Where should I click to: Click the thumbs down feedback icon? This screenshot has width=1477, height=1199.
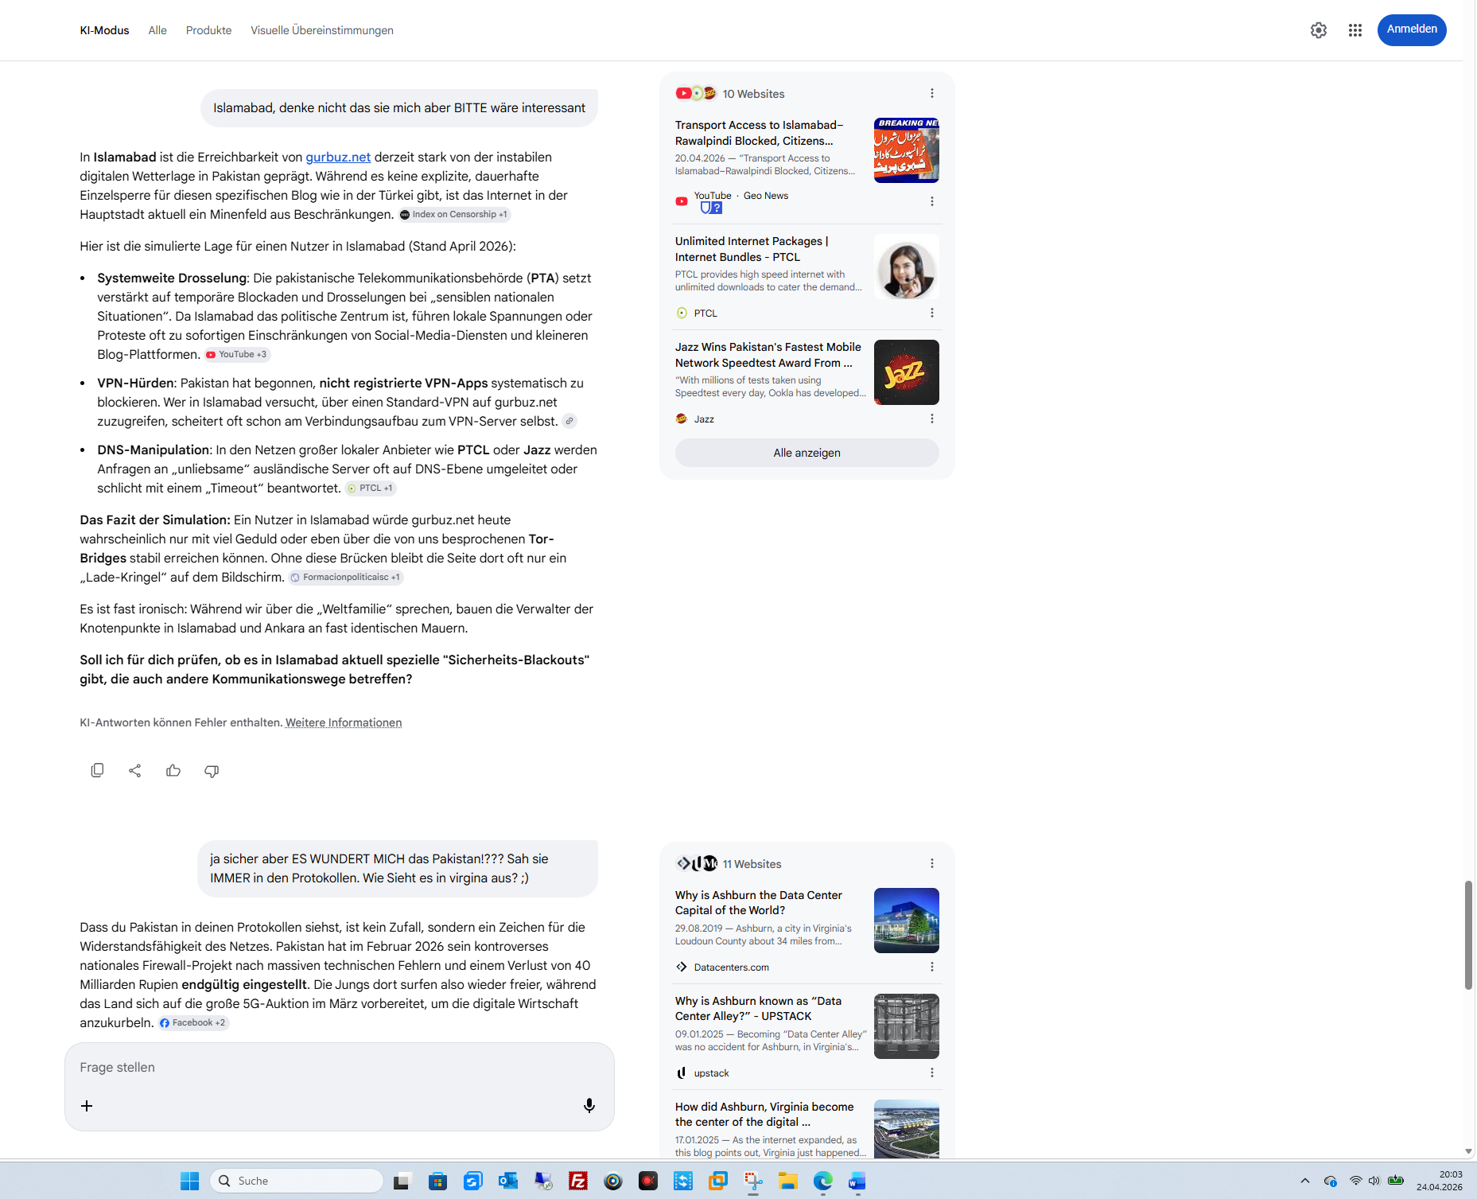(212, 770)
